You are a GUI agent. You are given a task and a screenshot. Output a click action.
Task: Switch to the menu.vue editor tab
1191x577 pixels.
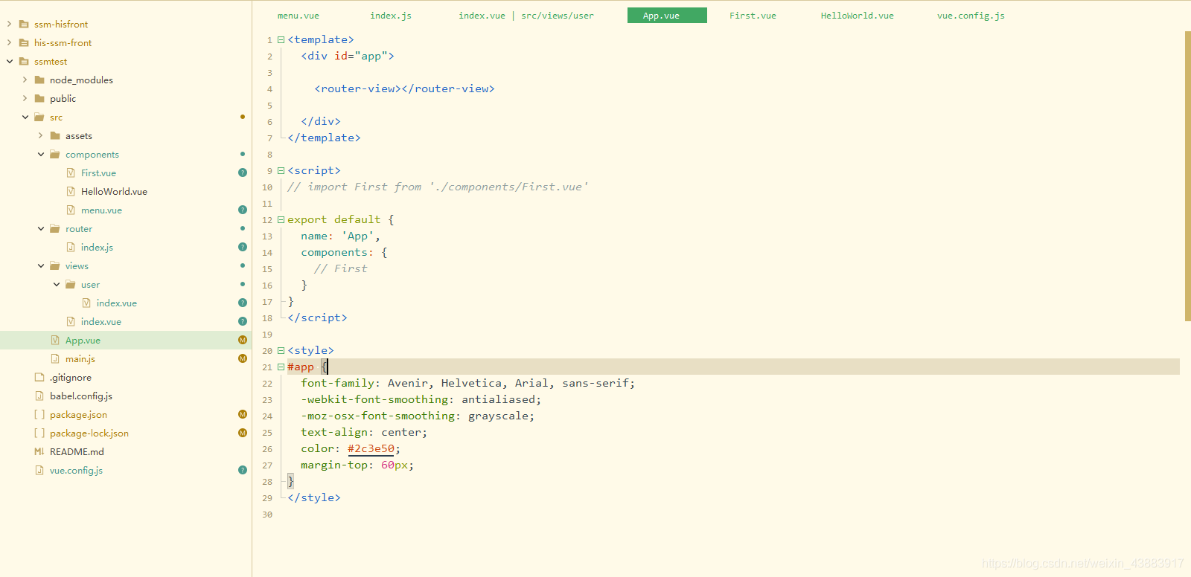[x=298, y=16]
